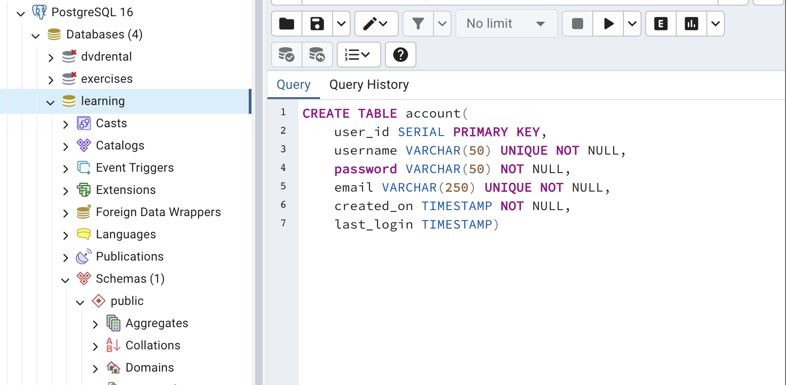This screenshot has width=786, height=385.
Task: Open help with question mark icon
Action: tap(401, 55)
